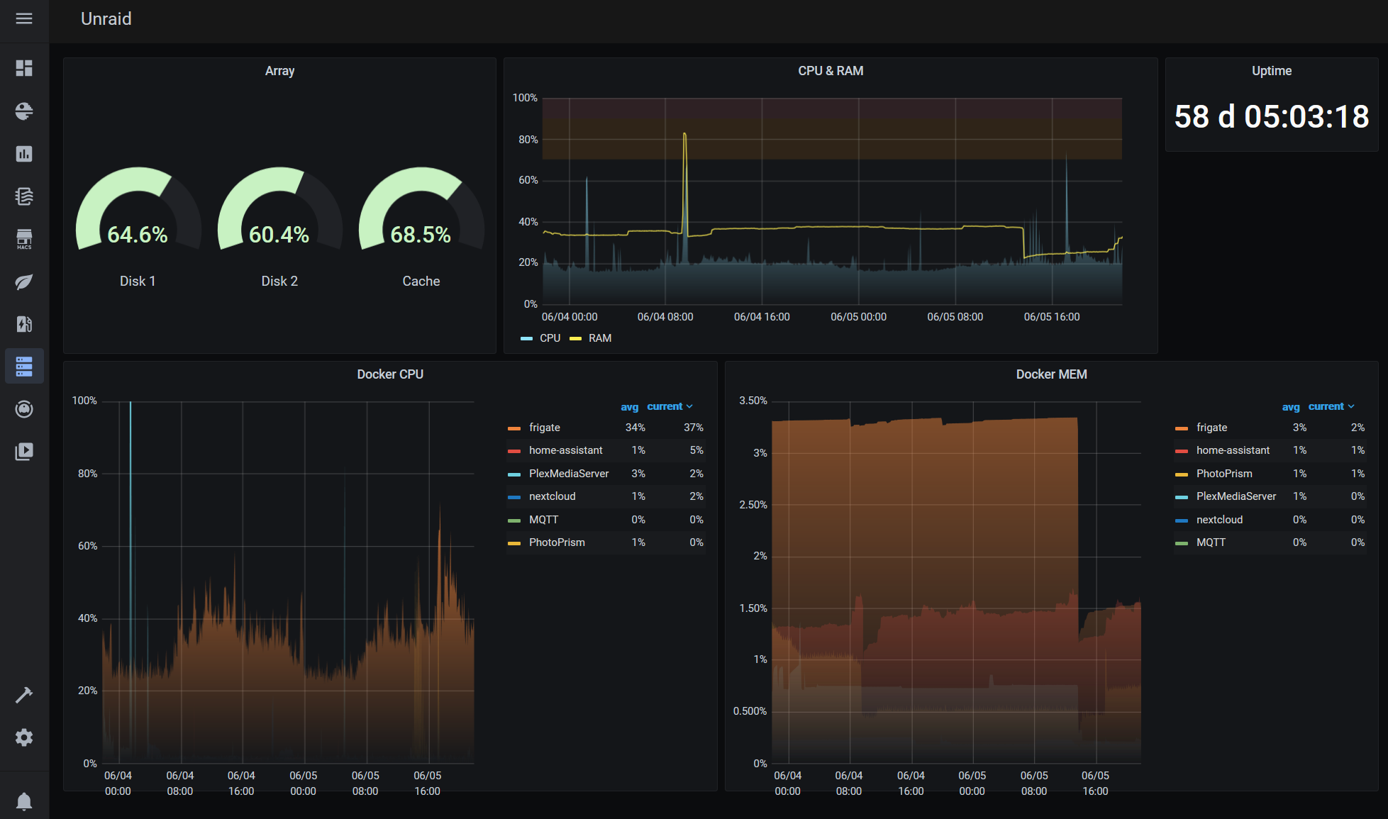Sort Docker CPU legend by avg column
The width and height of the screenshot is (1388, 819).
630,407
